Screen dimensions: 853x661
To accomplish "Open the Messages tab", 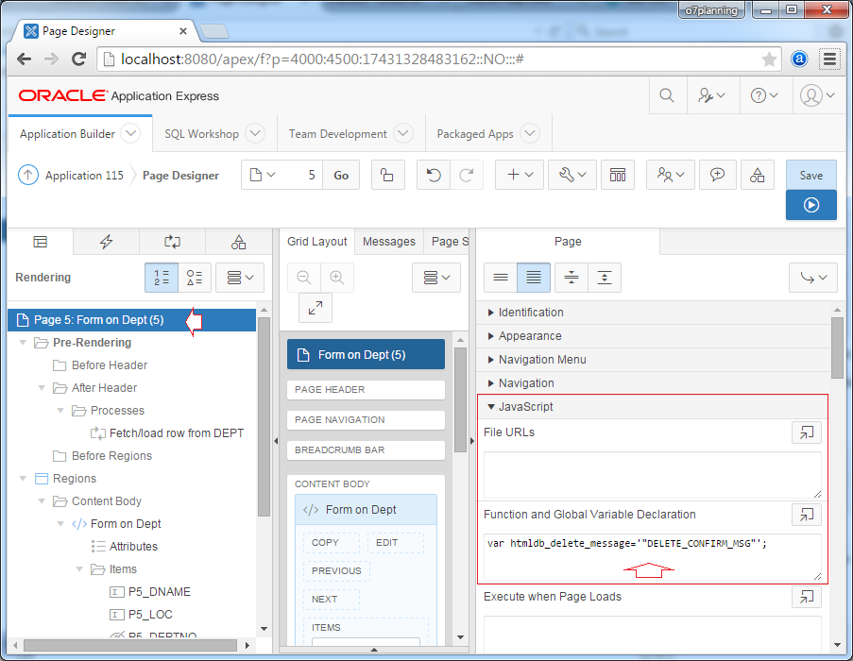I will (389, 242).
